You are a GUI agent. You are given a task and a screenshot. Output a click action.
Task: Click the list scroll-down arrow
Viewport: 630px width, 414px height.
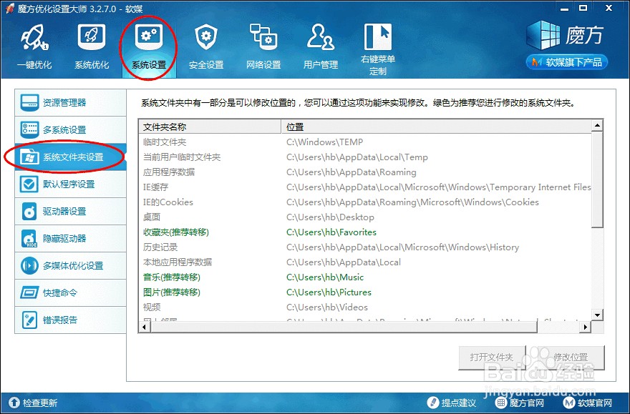(598, 315)
